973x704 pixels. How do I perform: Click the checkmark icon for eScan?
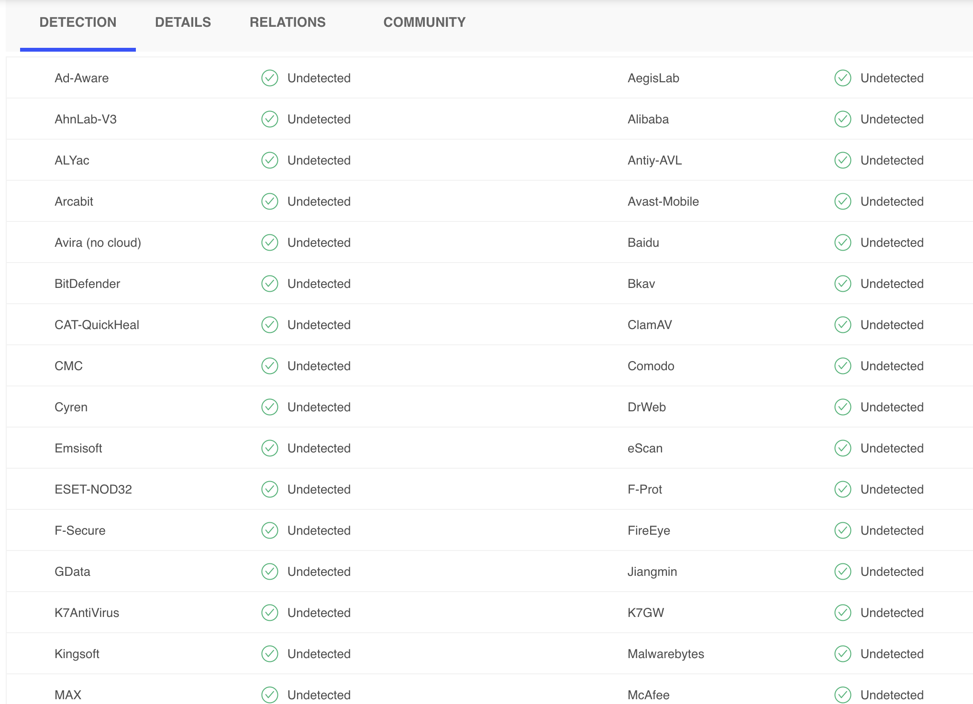click(843, 448)
